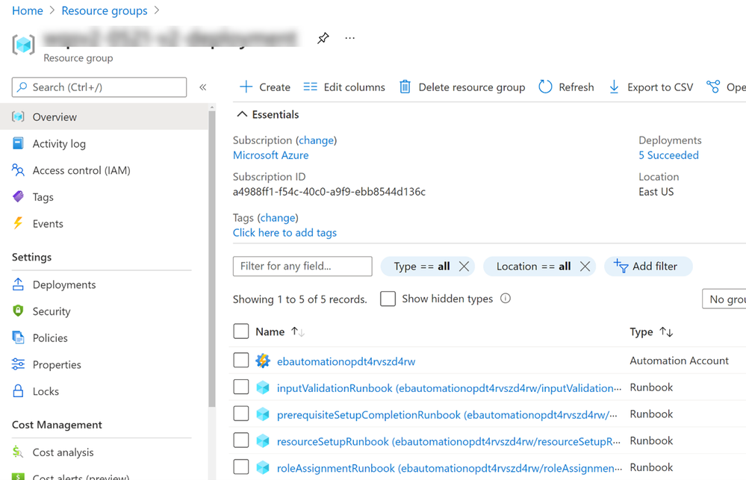Sort the table by Type column
This screenshot has width=746, height=480.
651,331
